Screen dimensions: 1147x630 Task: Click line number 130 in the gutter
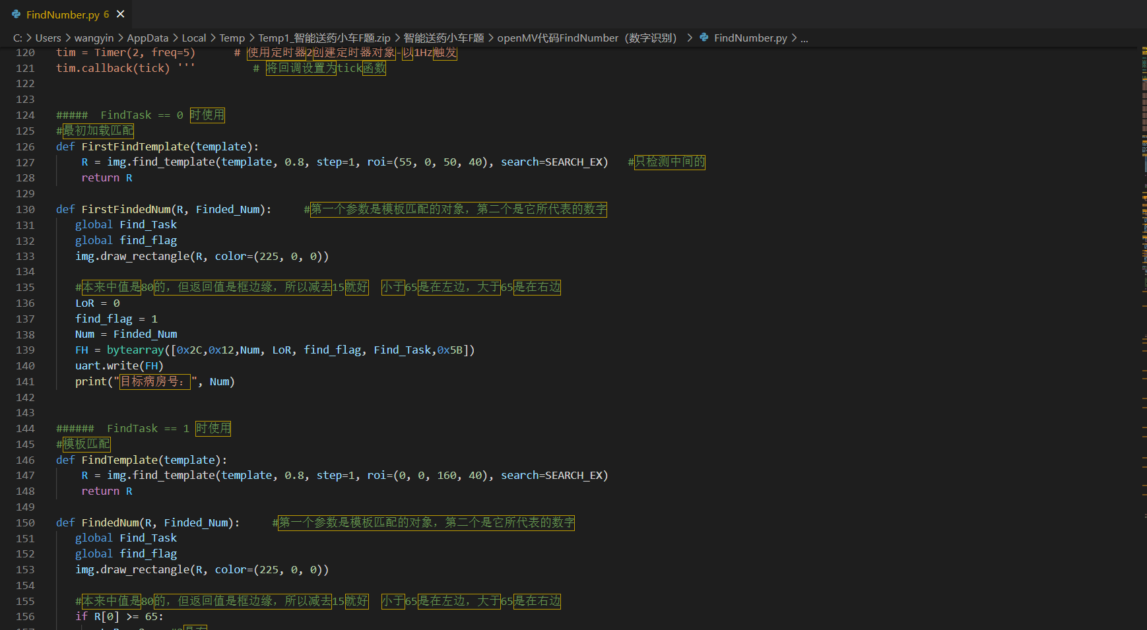tap(25, 209)
